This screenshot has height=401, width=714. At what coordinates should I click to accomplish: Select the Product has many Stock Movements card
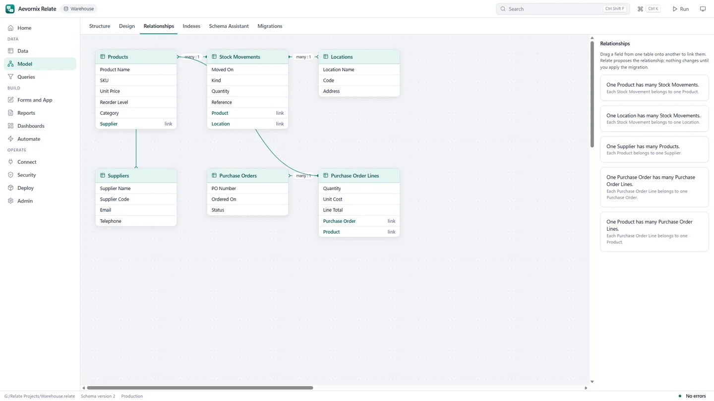click(654, 88)
